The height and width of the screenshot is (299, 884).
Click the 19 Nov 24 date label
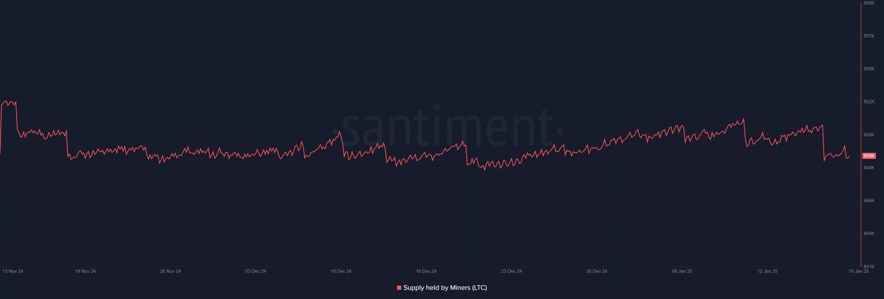tap(85, 271)
